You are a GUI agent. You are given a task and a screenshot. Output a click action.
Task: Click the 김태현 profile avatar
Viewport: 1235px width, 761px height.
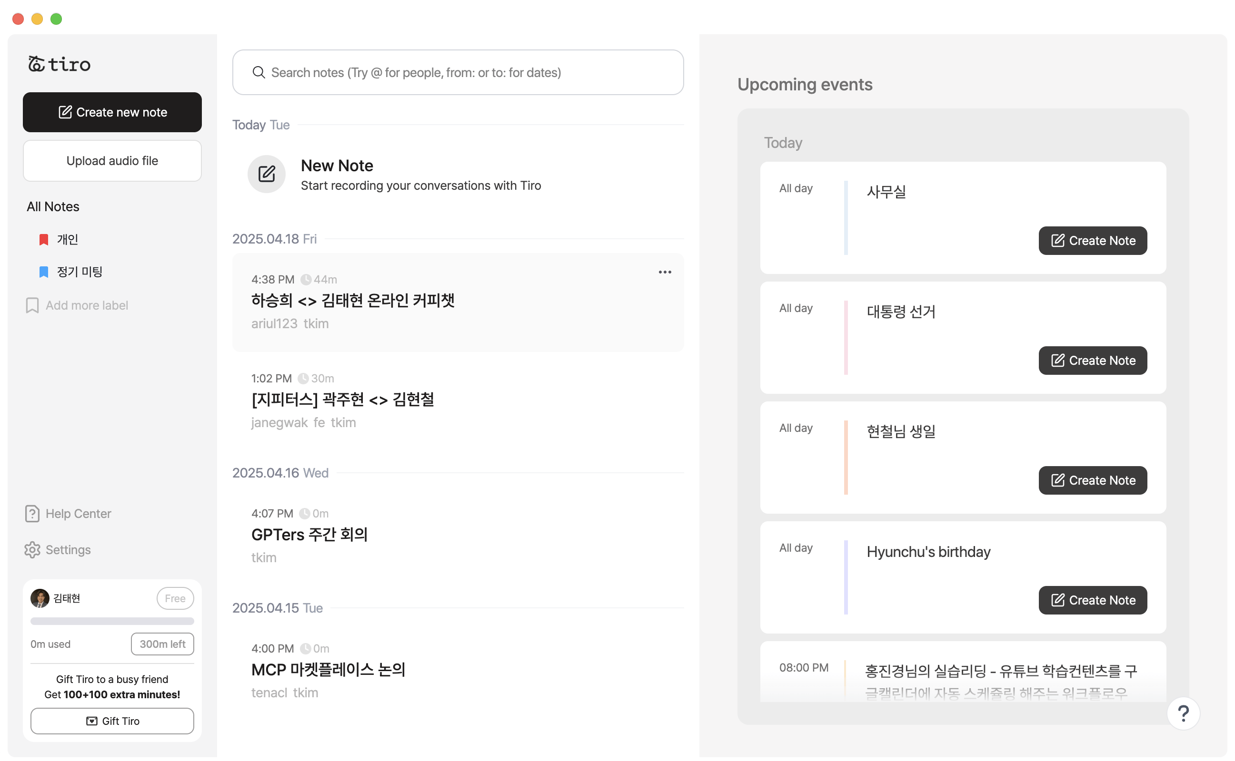pos(40,598)
